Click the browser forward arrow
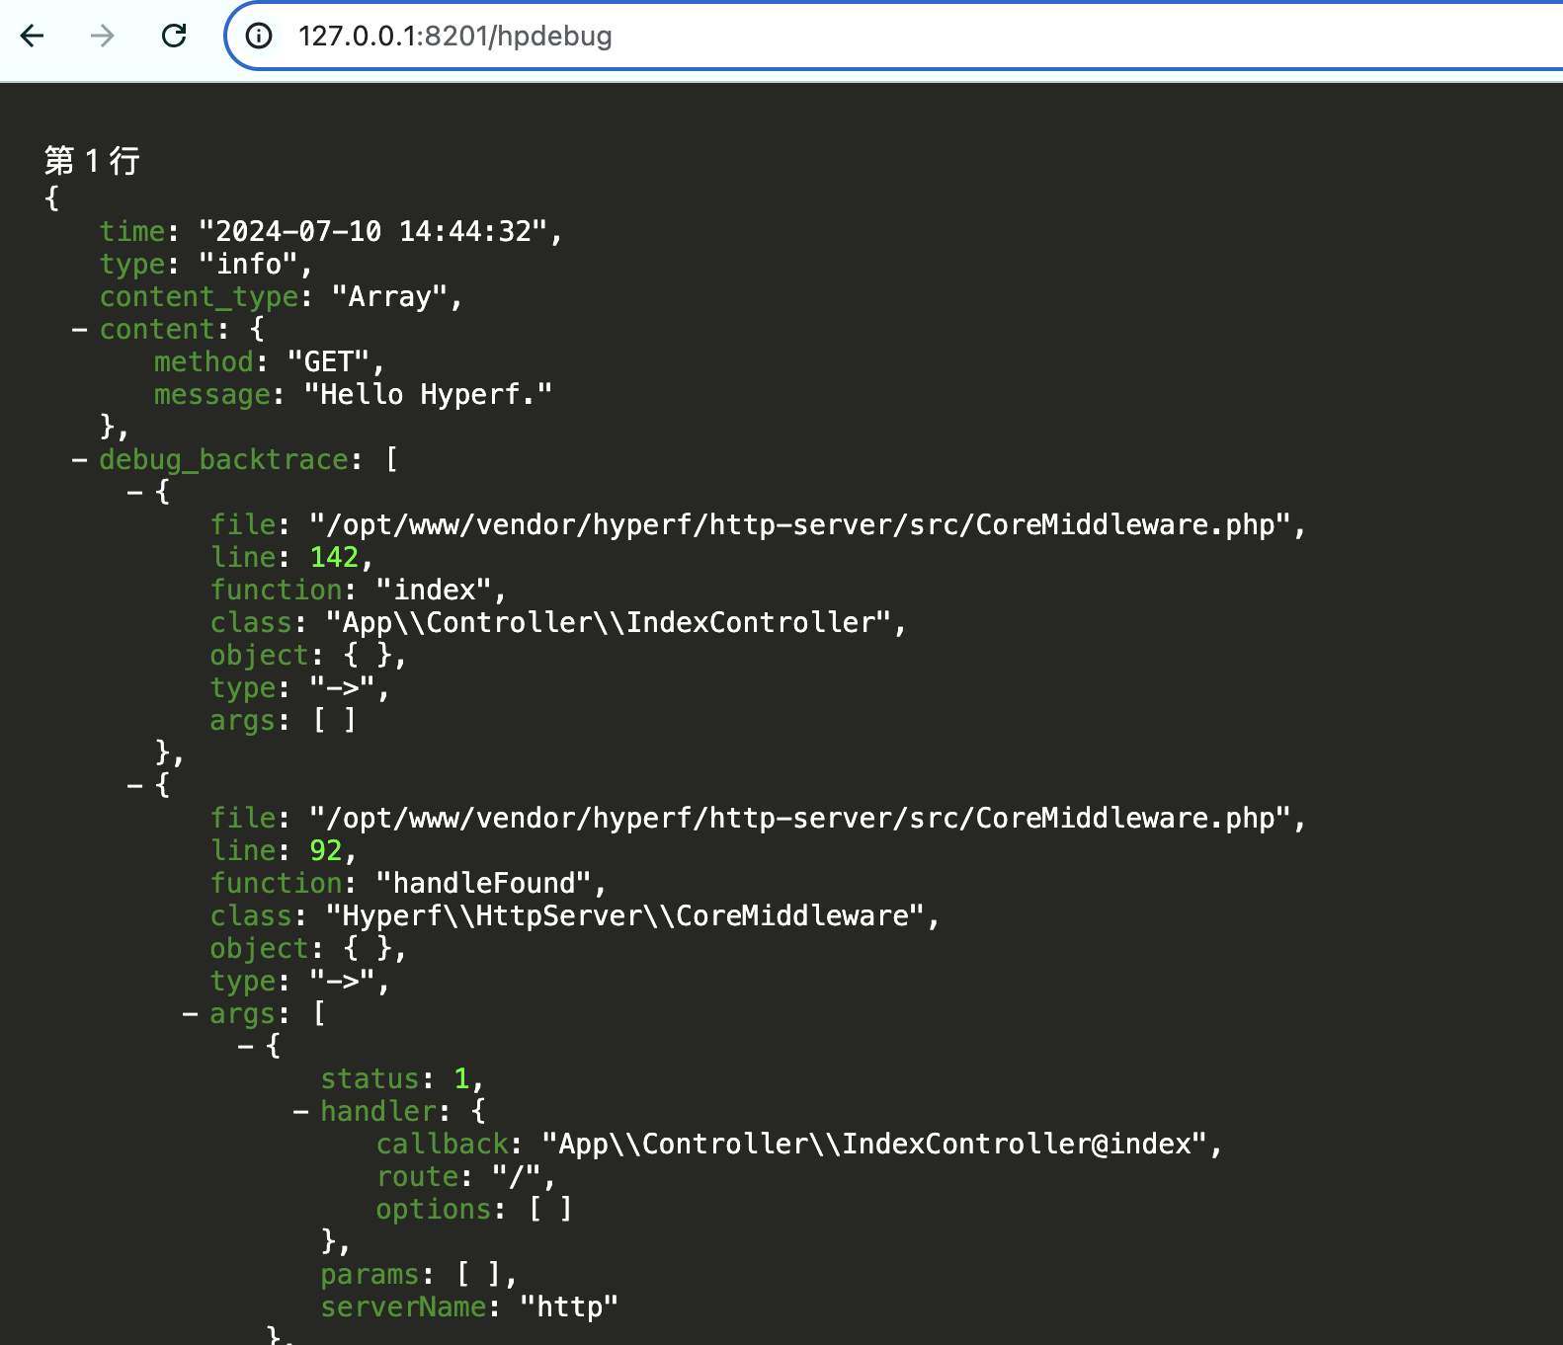This screenshot has width=1563, height=1345. click(x=102, y=37)
